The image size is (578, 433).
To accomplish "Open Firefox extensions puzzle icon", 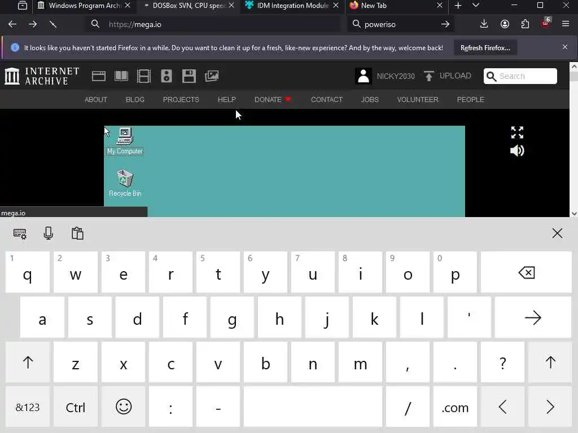I will pyautogui.click(x=525, y=24).
